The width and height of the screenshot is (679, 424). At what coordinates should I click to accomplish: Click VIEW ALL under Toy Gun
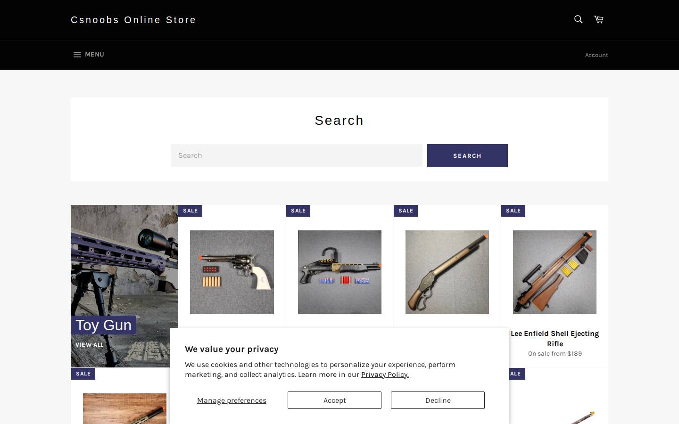pos(90,345)
